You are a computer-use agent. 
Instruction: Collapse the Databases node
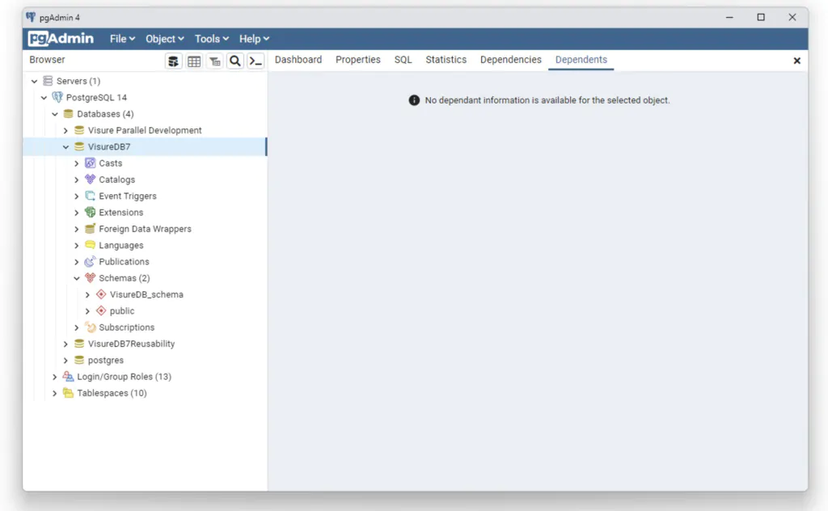55,114
